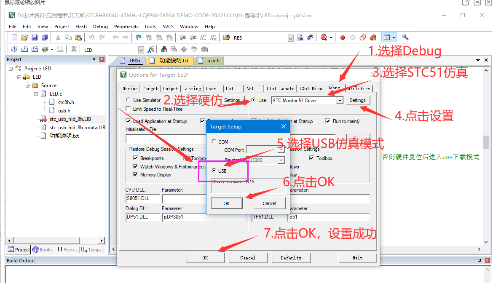
Task: Translate current file icon
Action: [14, 49]
